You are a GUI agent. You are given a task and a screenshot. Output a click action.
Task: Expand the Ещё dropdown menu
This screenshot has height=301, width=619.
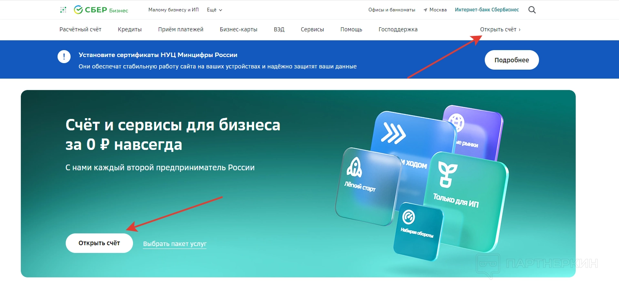click(215, 10)
